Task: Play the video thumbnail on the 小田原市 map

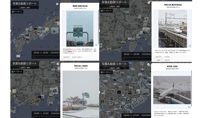Action: (55, 91)
